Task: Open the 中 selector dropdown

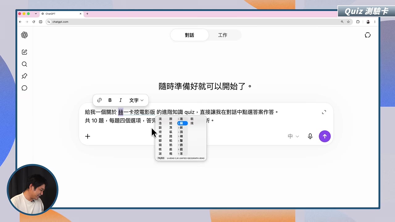Action: (x=293, y=136)
